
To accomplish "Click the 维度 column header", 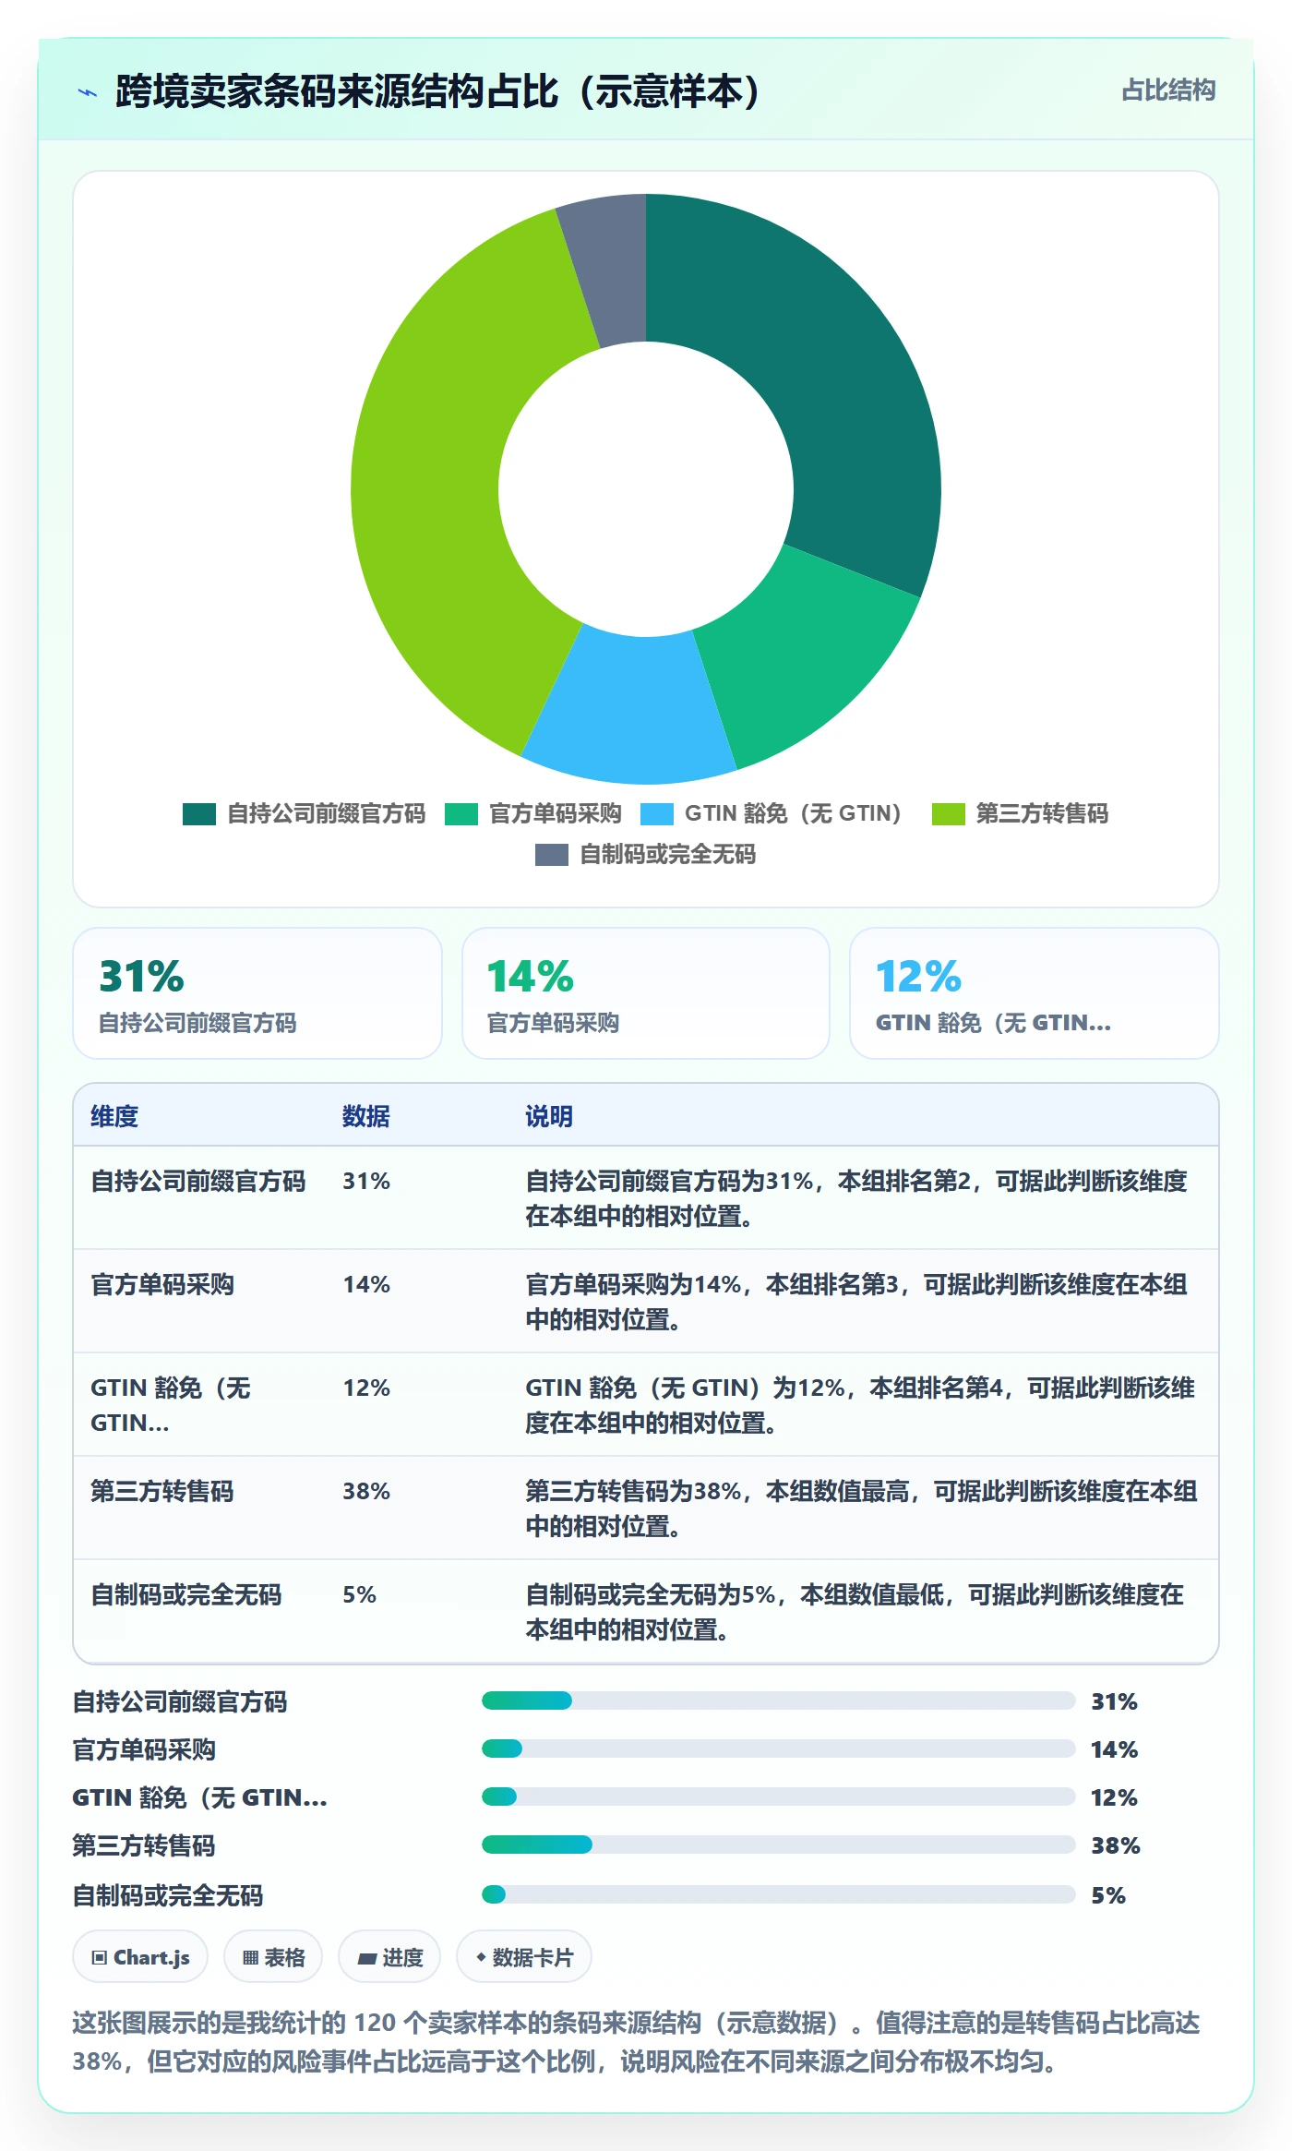I will pyautogui.click(x=114, y=1116).
